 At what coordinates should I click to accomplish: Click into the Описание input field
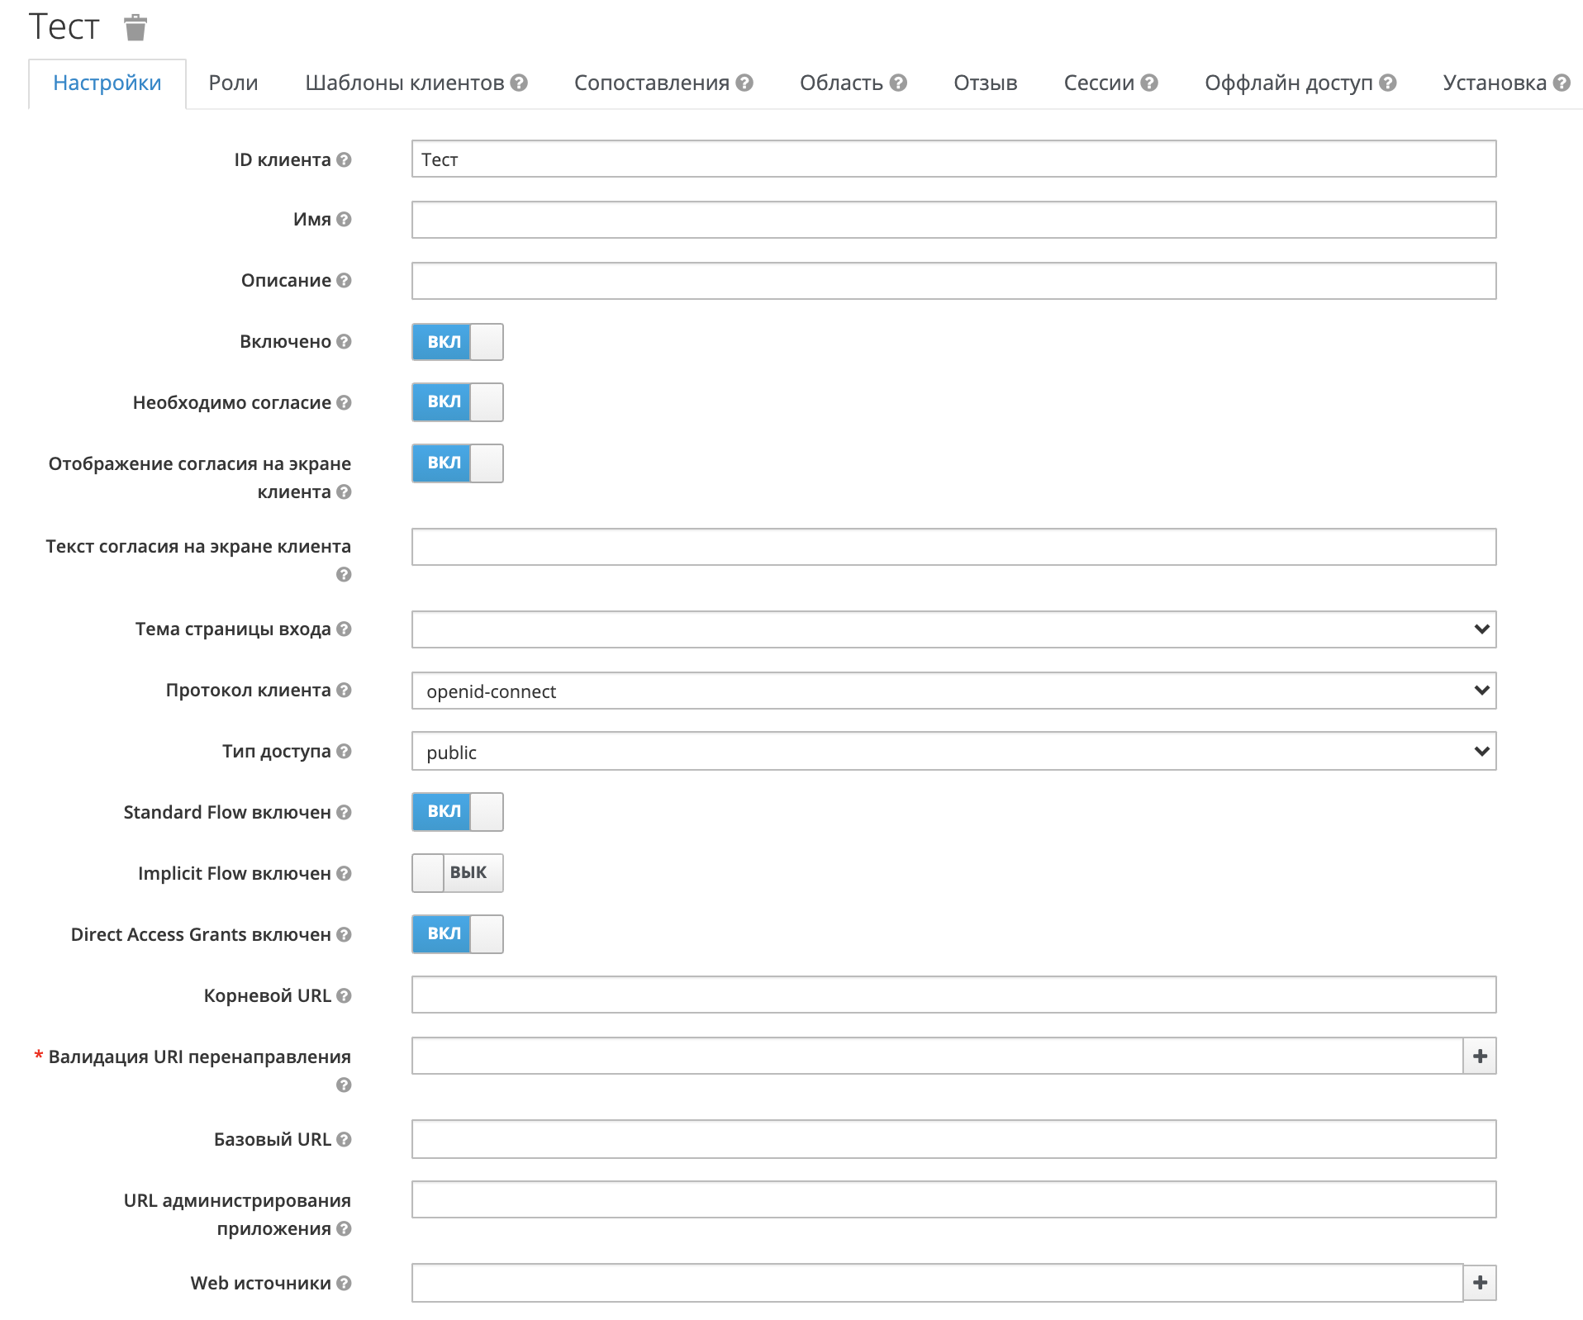[953, 281]
